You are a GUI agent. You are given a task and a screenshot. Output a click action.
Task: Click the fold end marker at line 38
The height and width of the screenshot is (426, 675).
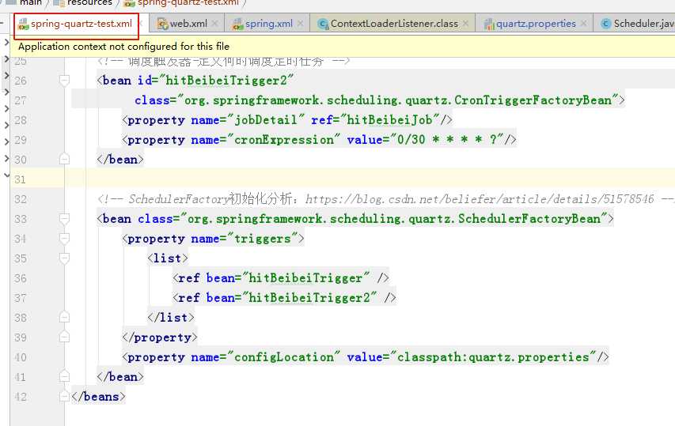point(64,318)
